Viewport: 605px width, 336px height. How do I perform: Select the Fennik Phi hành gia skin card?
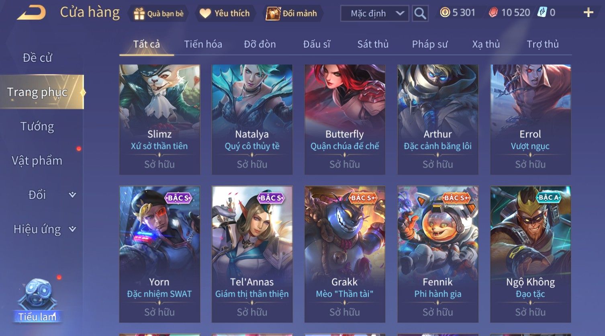point(438,254)
